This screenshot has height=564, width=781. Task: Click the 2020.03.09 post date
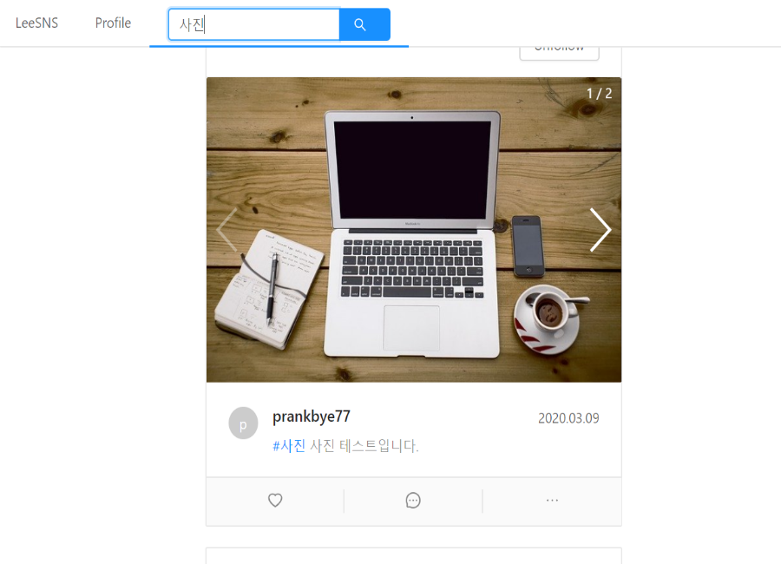click(x=568, y=418)
